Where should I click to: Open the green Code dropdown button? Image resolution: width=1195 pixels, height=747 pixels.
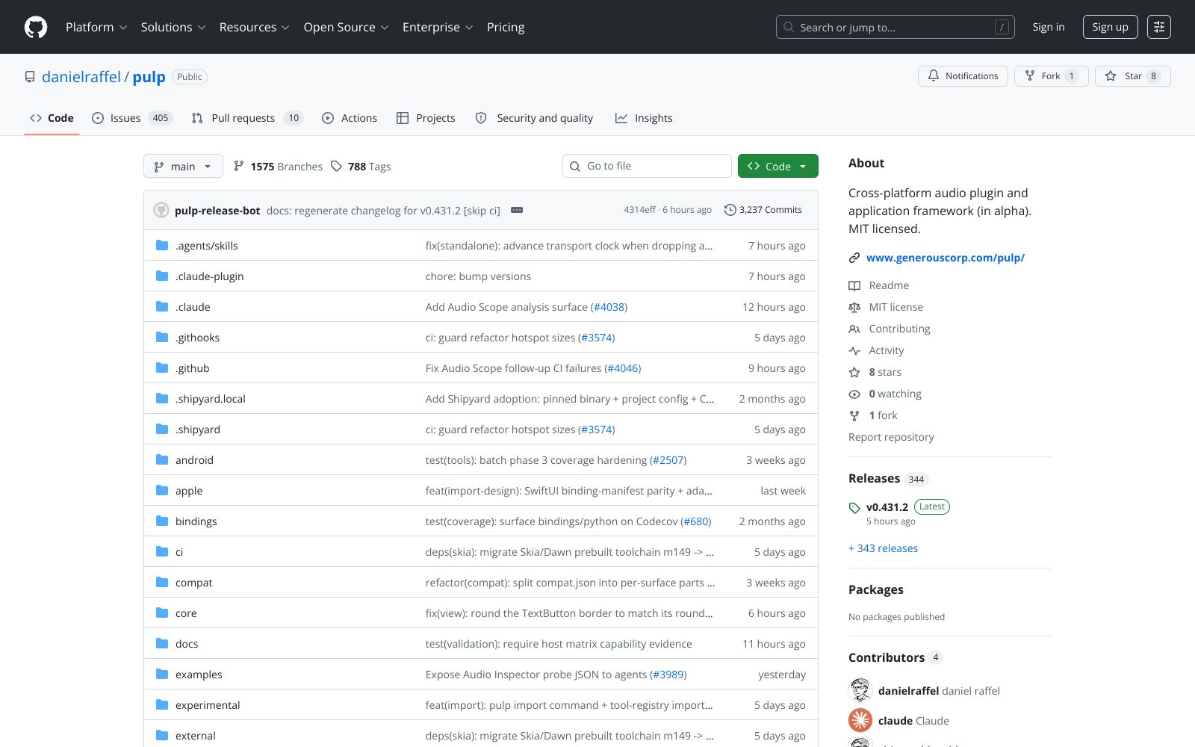coord(777,166)
